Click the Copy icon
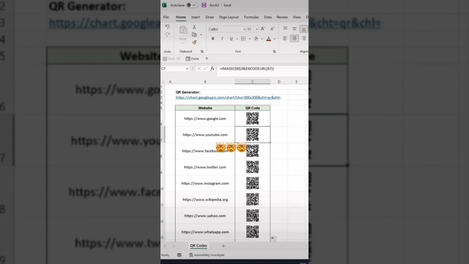The image size is (469, 264). (194, 34)
